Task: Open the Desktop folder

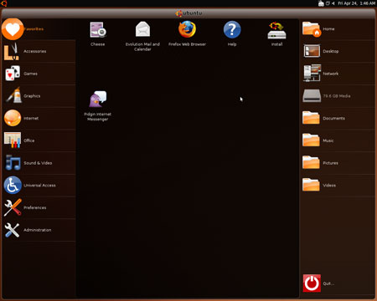Action: (x=338, y=51)
